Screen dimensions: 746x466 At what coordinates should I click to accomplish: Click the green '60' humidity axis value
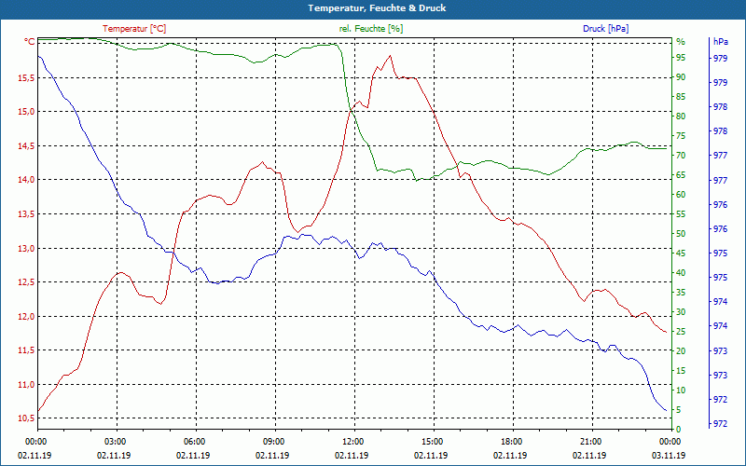click(681, 195)
